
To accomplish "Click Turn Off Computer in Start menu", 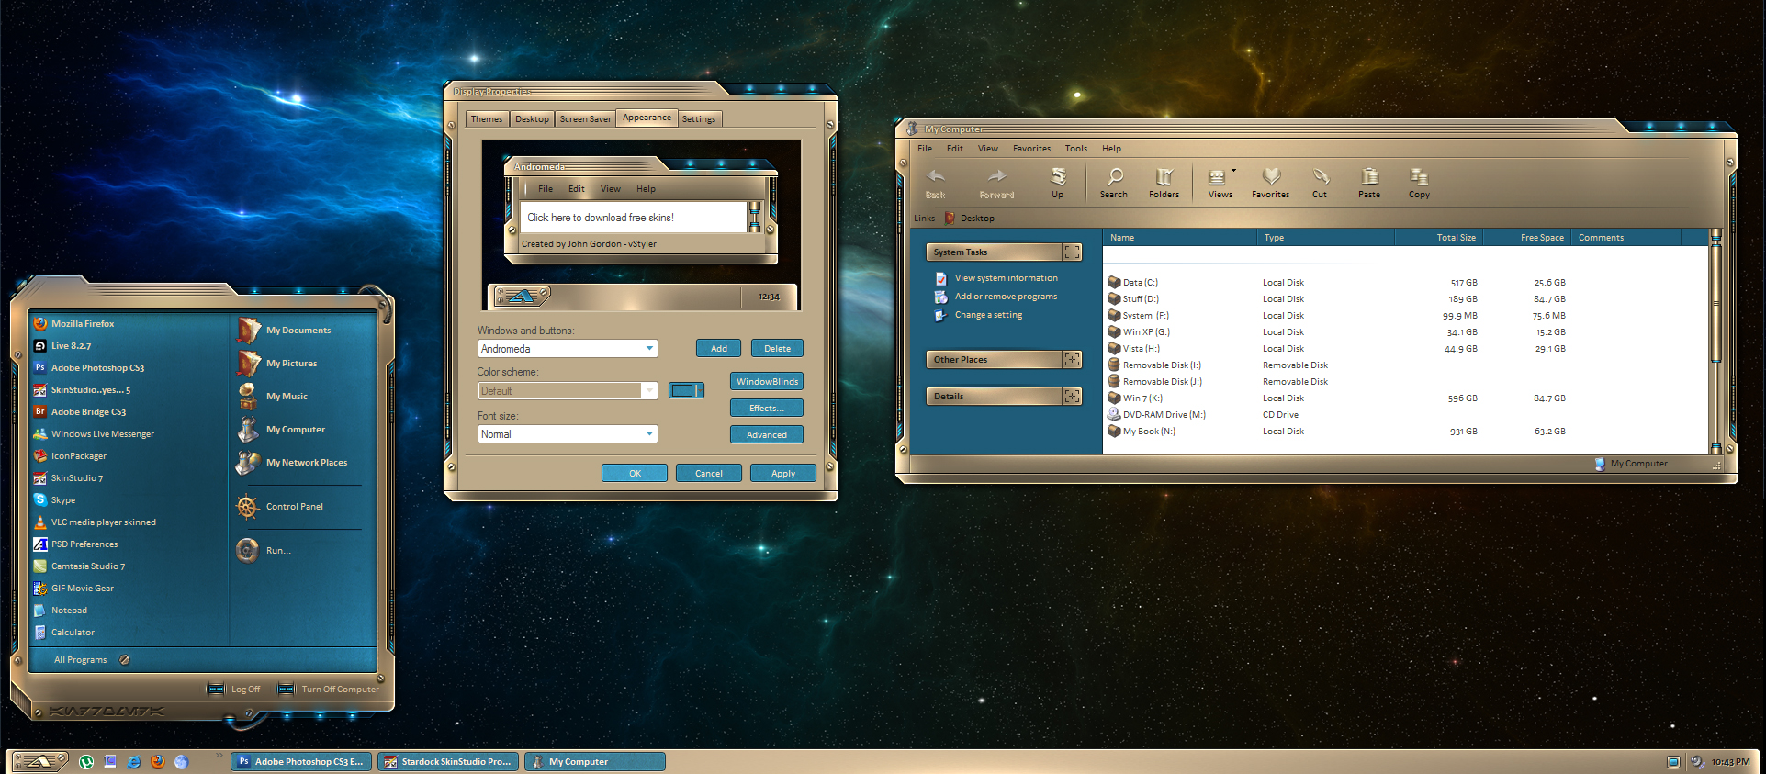I will pyautogui.click(x=328, y=689).
